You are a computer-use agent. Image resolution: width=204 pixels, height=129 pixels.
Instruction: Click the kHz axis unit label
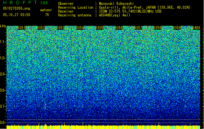3,26
